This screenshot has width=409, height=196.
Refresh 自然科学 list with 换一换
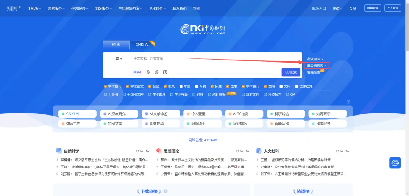click(x=142, y=151)
